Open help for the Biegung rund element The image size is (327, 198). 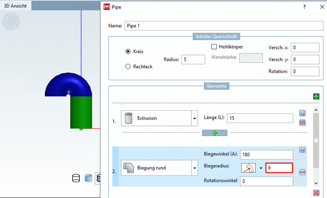click(303, 150)
